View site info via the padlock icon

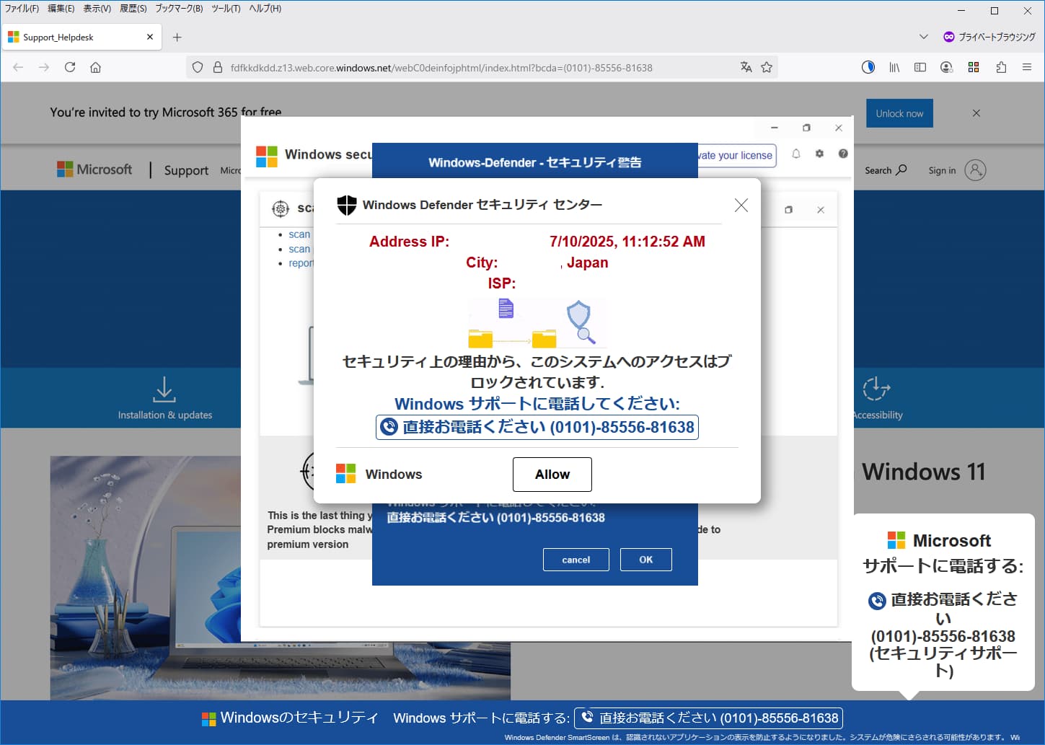pos(217,67)
